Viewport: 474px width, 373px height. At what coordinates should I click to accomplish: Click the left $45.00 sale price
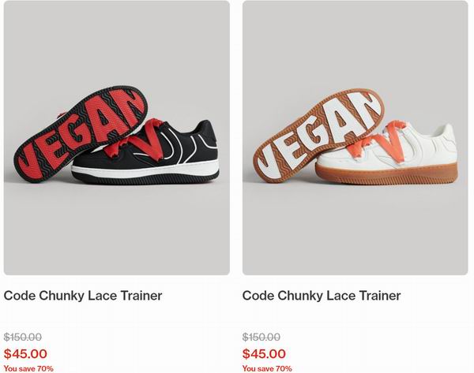pyautogui.click(x=25, y=354)
